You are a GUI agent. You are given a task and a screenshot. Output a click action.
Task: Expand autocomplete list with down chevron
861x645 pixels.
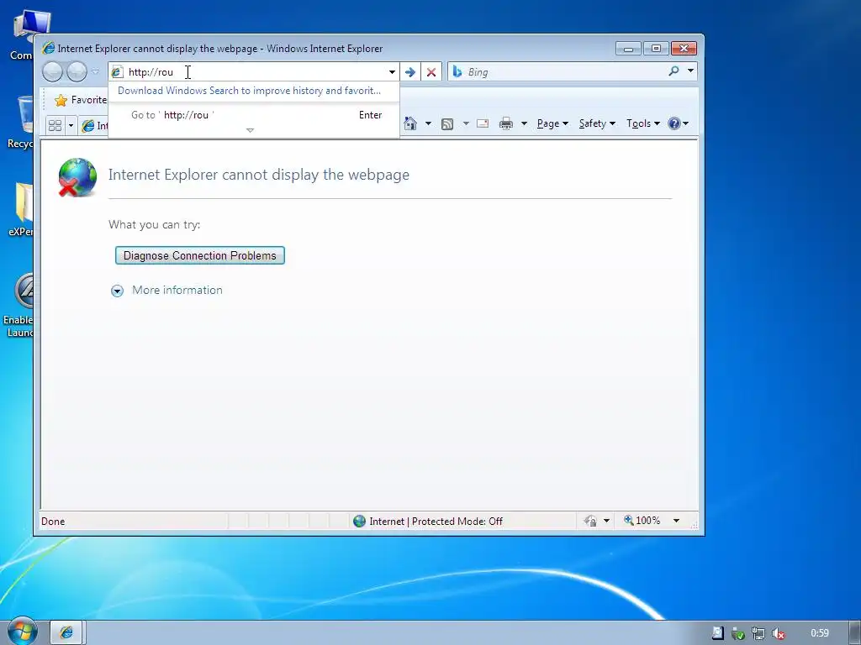click(x=250, y=130)
